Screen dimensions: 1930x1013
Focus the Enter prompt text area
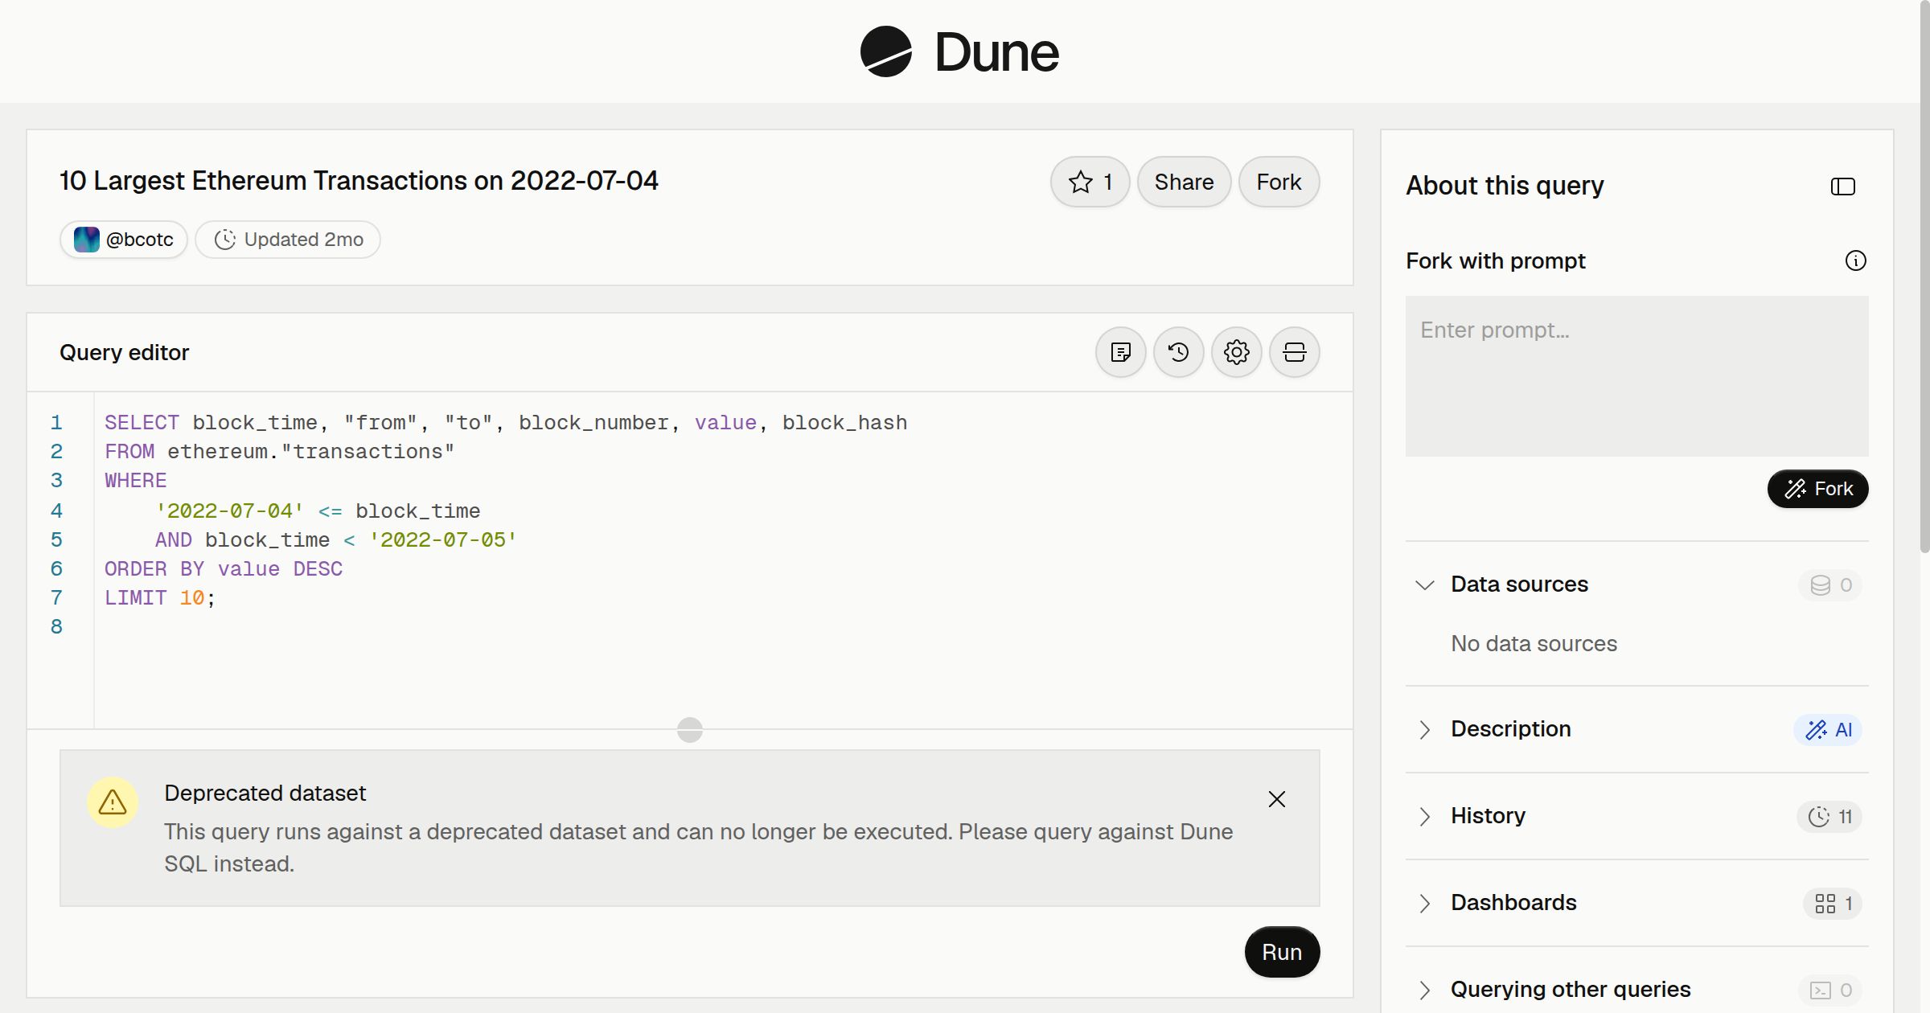tap(1637, 376)
